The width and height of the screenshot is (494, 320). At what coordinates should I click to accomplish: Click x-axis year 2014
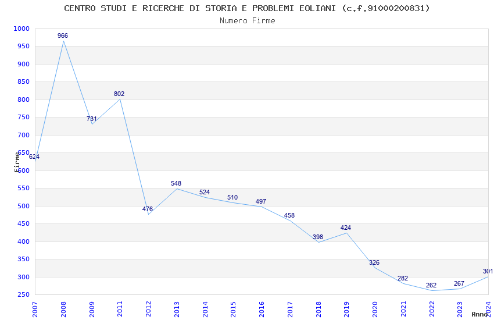point(205,310)
